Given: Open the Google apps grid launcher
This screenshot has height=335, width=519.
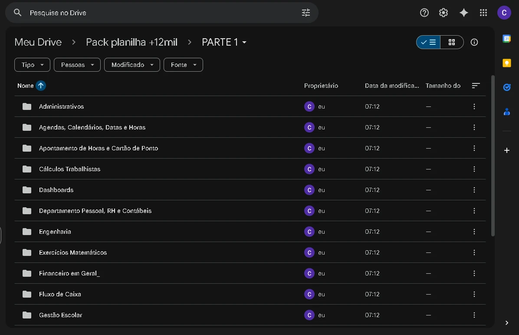Looking at the screenshot, I should 483,13.
